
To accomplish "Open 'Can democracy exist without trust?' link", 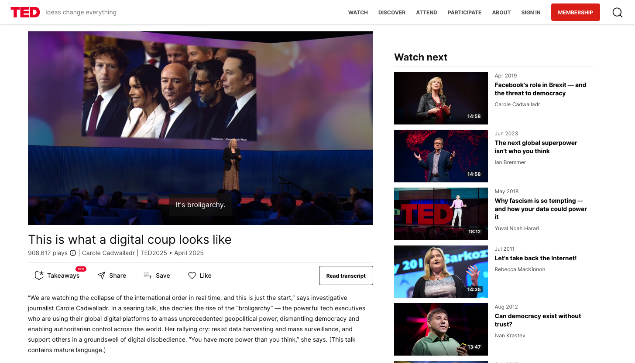I will coord(538,320).
